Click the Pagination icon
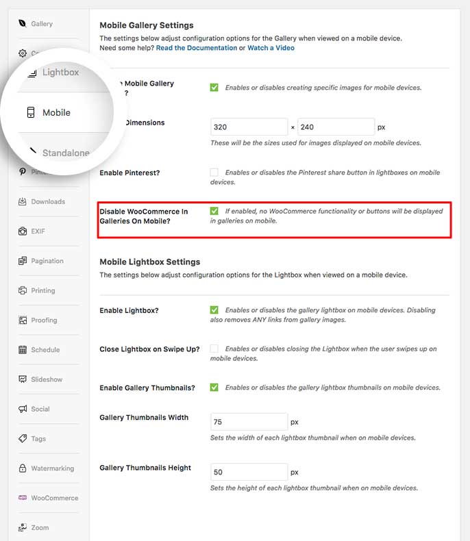This screenshot has width=470, height=541. [x=23, y=261]
